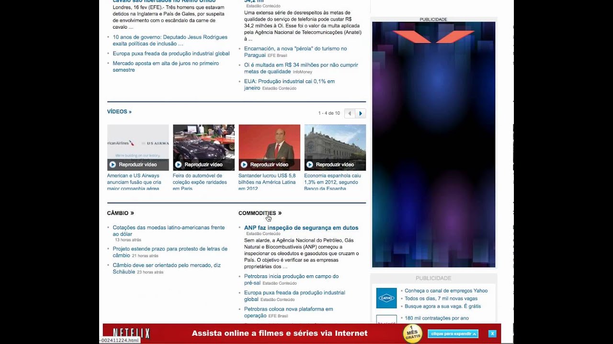Open 'Encarnación, a nova pérola do turismo'

pyautogui.click(x=295, y=52)
